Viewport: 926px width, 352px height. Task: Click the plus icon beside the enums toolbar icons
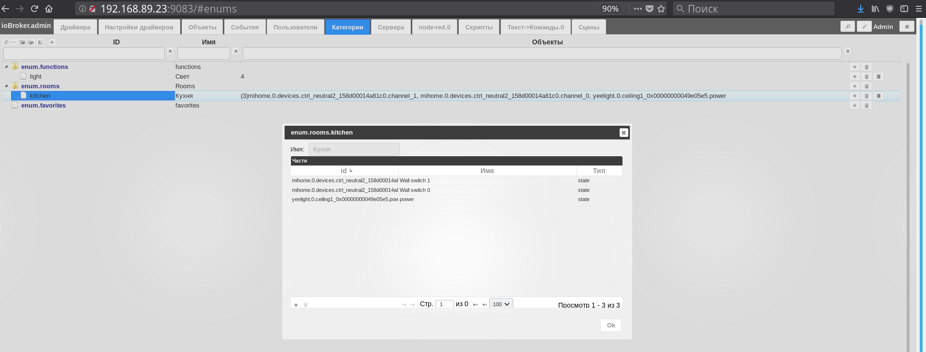coord(52,42)
